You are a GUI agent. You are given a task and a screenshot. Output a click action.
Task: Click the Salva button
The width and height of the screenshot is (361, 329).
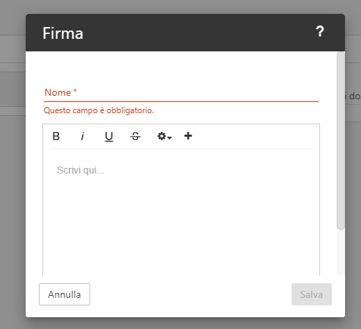tap(312, 294)
